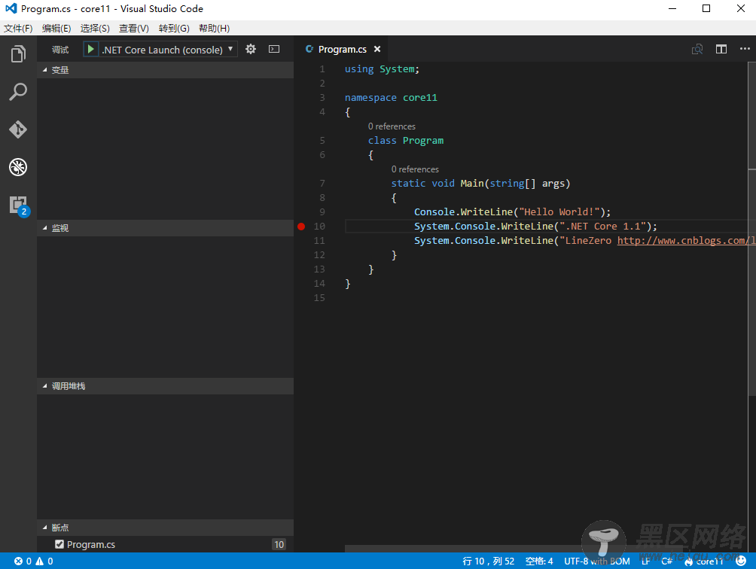This screenshot has width=756, height=569.
Task: Maximize the Visual Studio Code window
Action: tap(706, 9)
